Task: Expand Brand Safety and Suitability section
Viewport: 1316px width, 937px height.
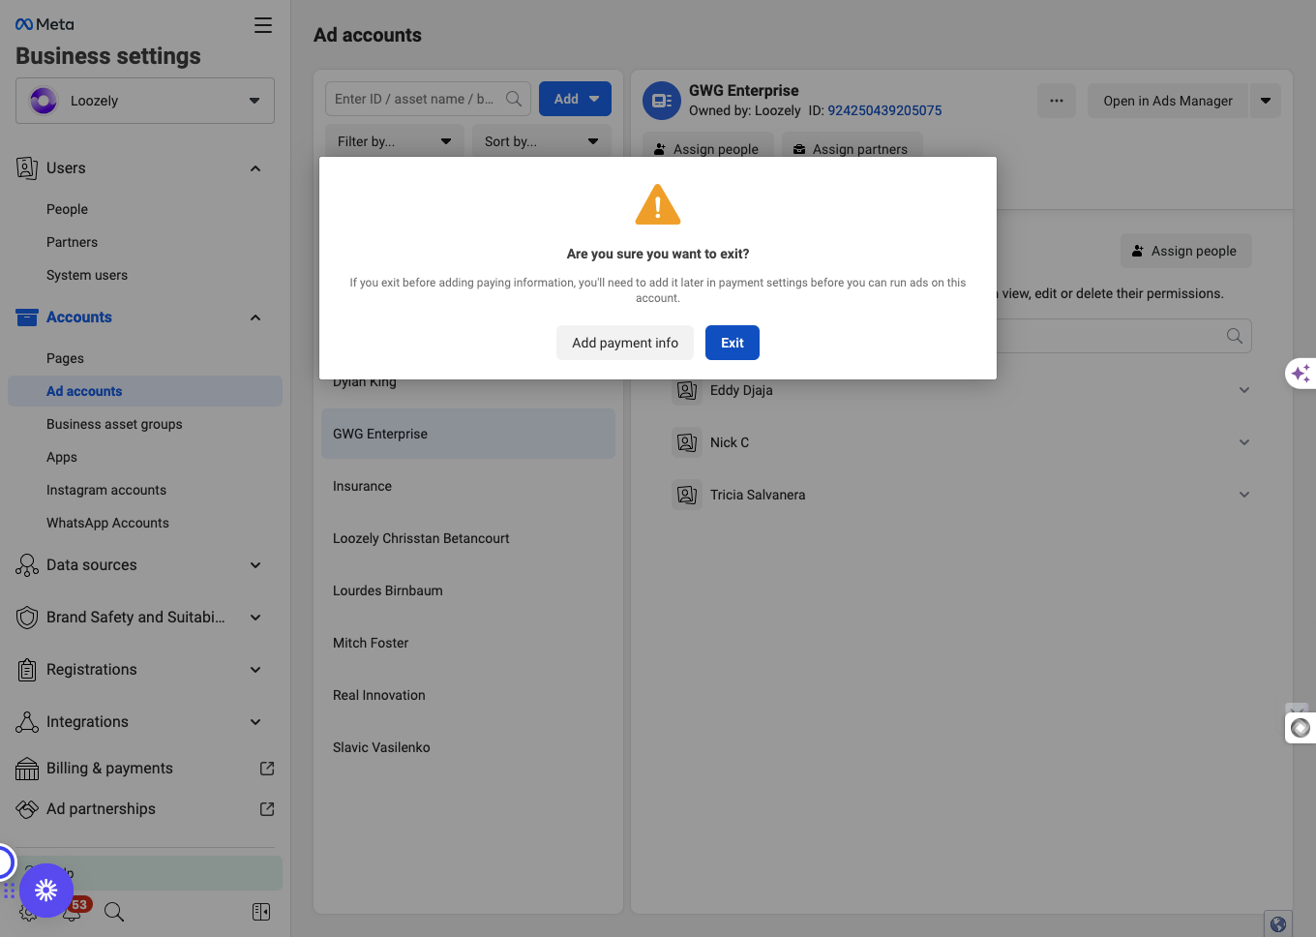Action: click(255, 618)
